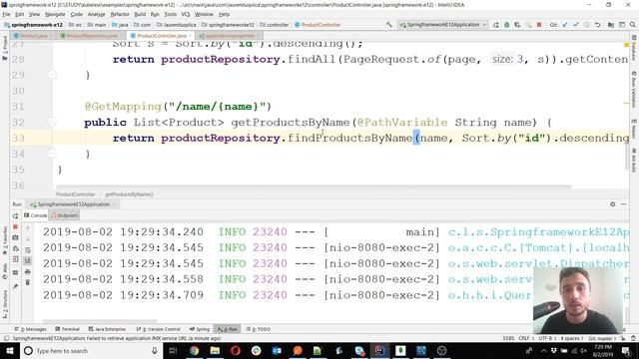Open the Refactor menu

(120, 14)
